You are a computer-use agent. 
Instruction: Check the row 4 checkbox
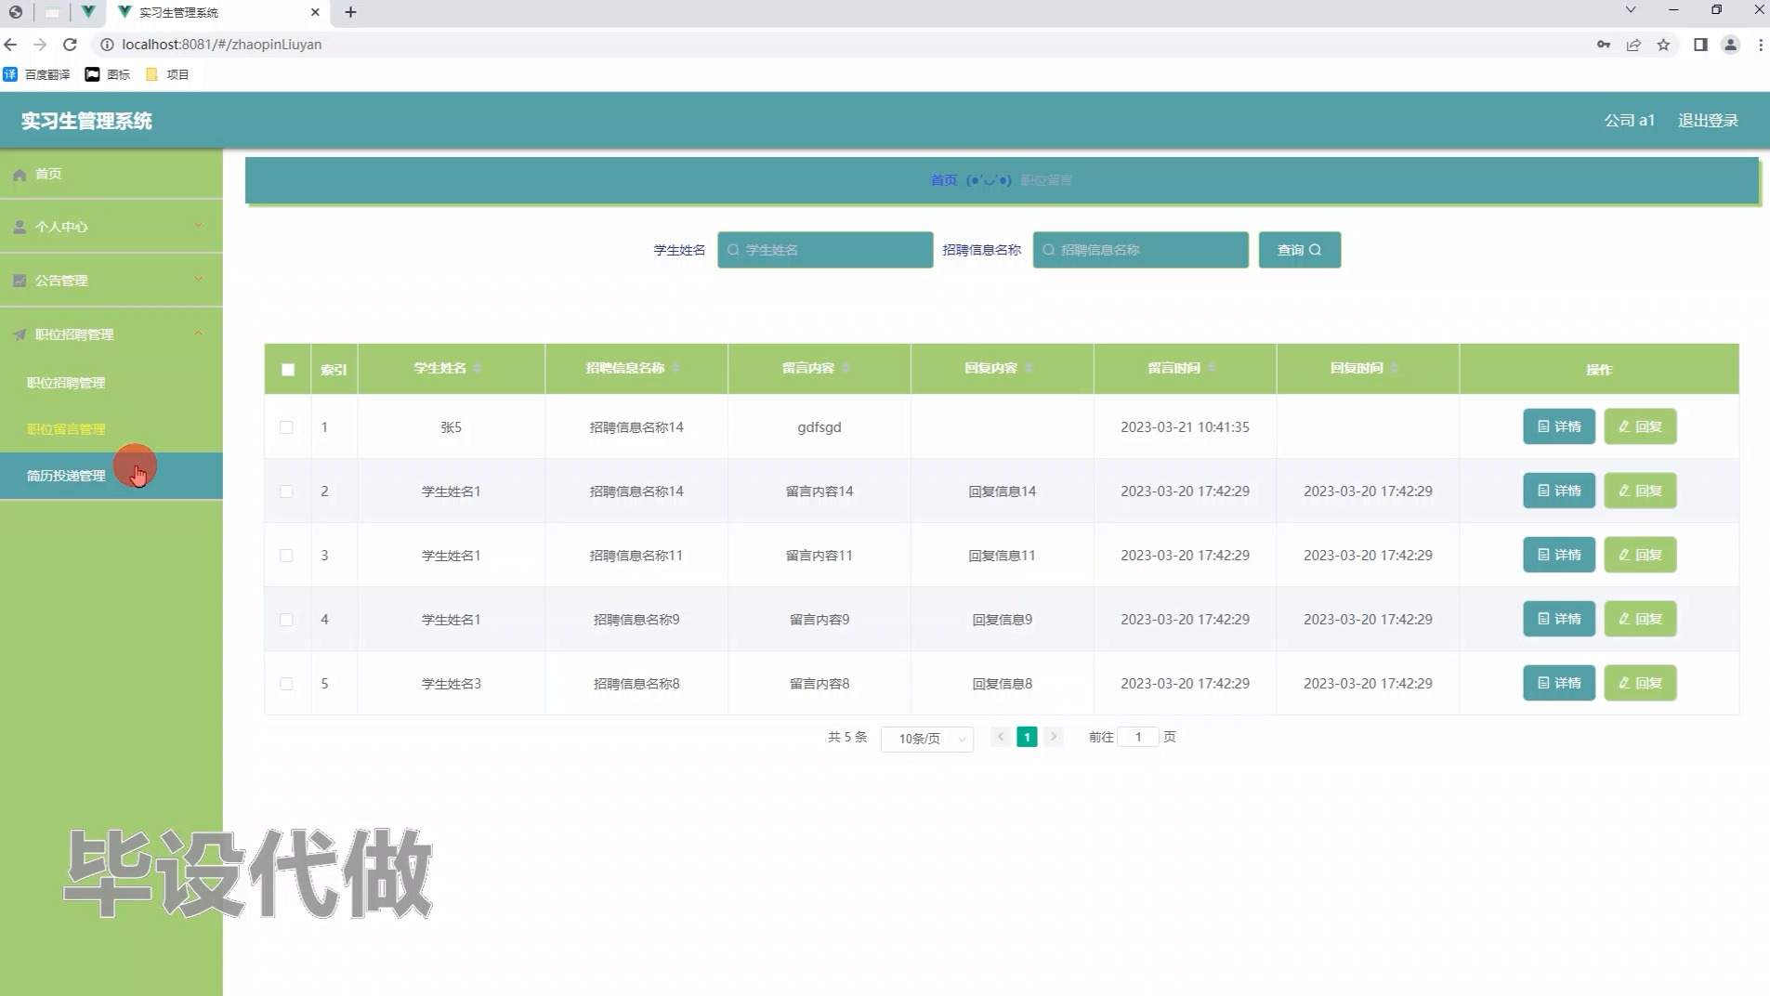[286, 620]
